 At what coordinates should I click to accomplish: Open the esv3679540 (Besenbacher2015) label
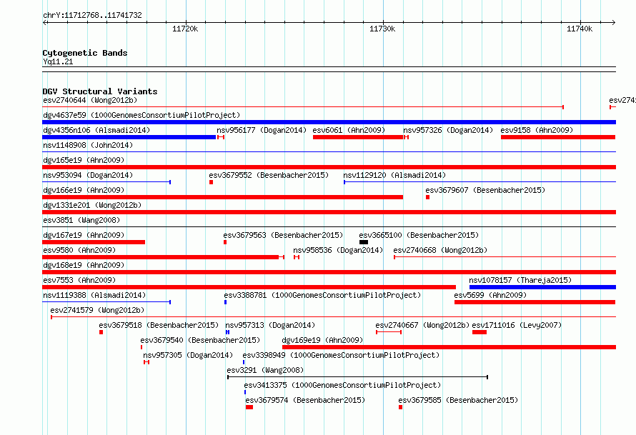(x=200, y=340)
